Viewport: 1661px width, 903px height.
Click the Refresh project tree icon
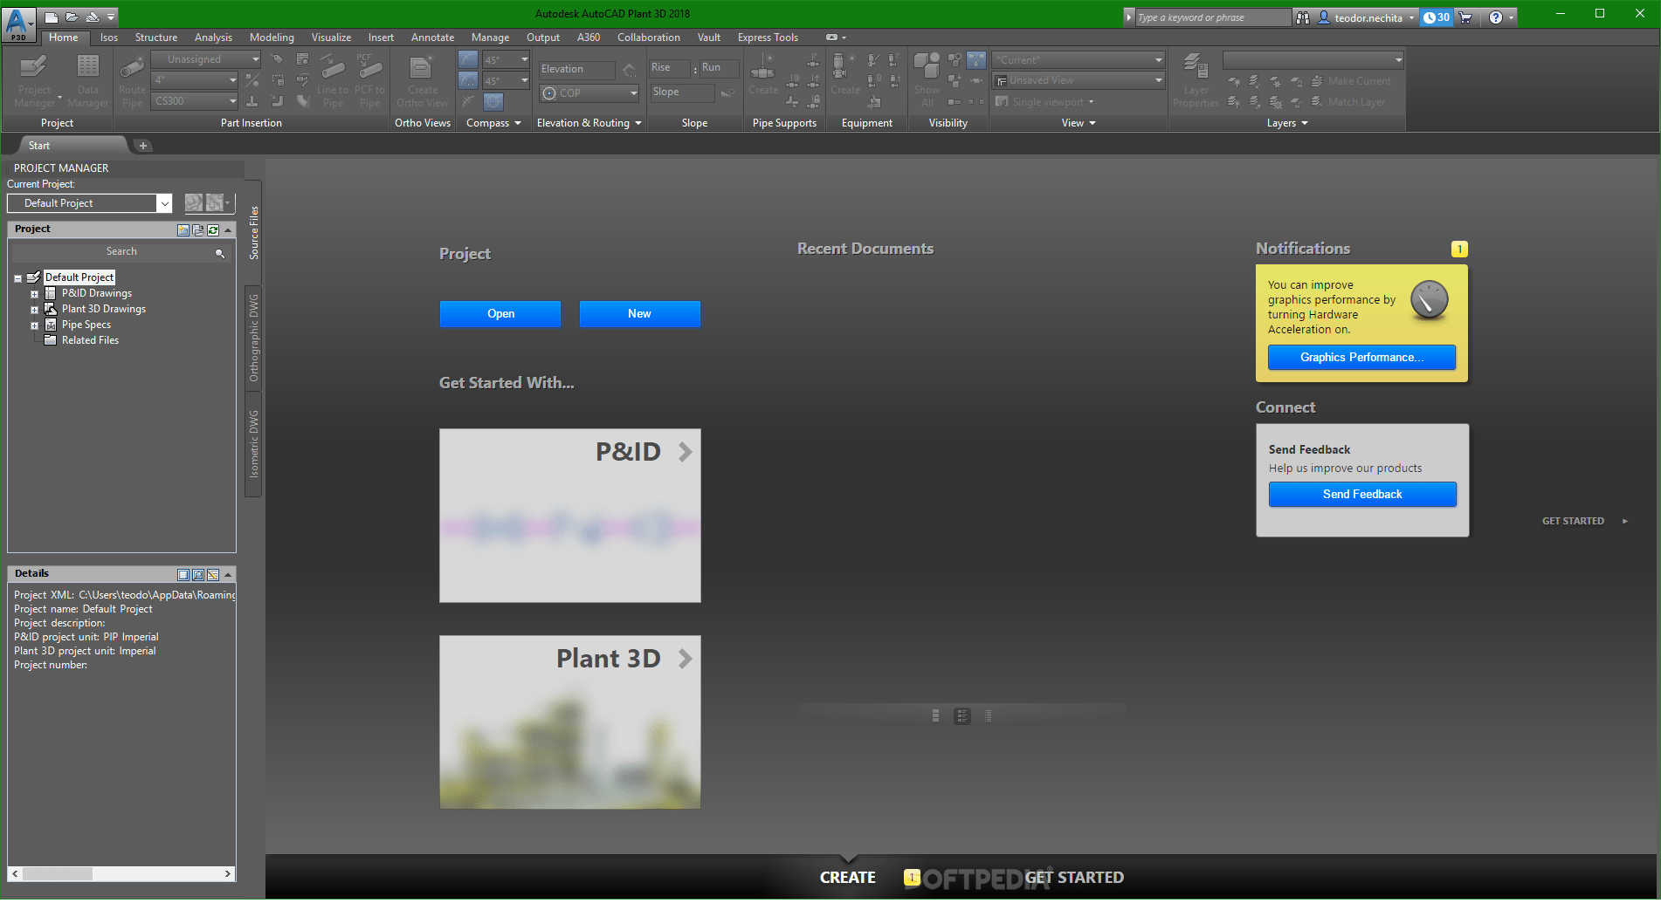point(213,229)
